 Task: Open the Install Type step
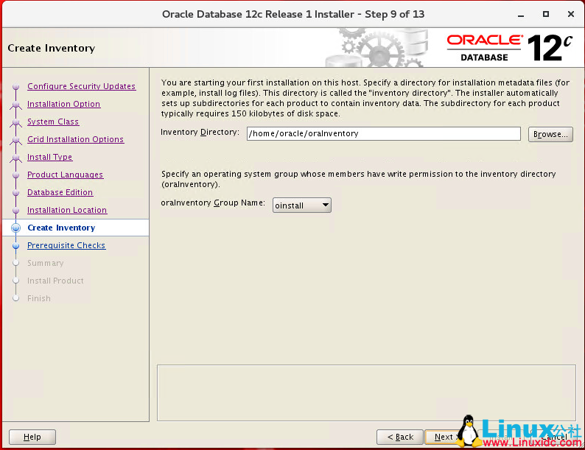(49, 157)
